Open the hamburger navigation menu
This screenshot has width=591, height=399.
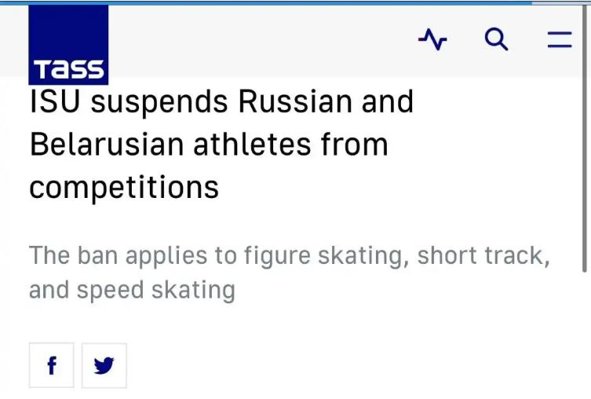(x=560, y=39)
